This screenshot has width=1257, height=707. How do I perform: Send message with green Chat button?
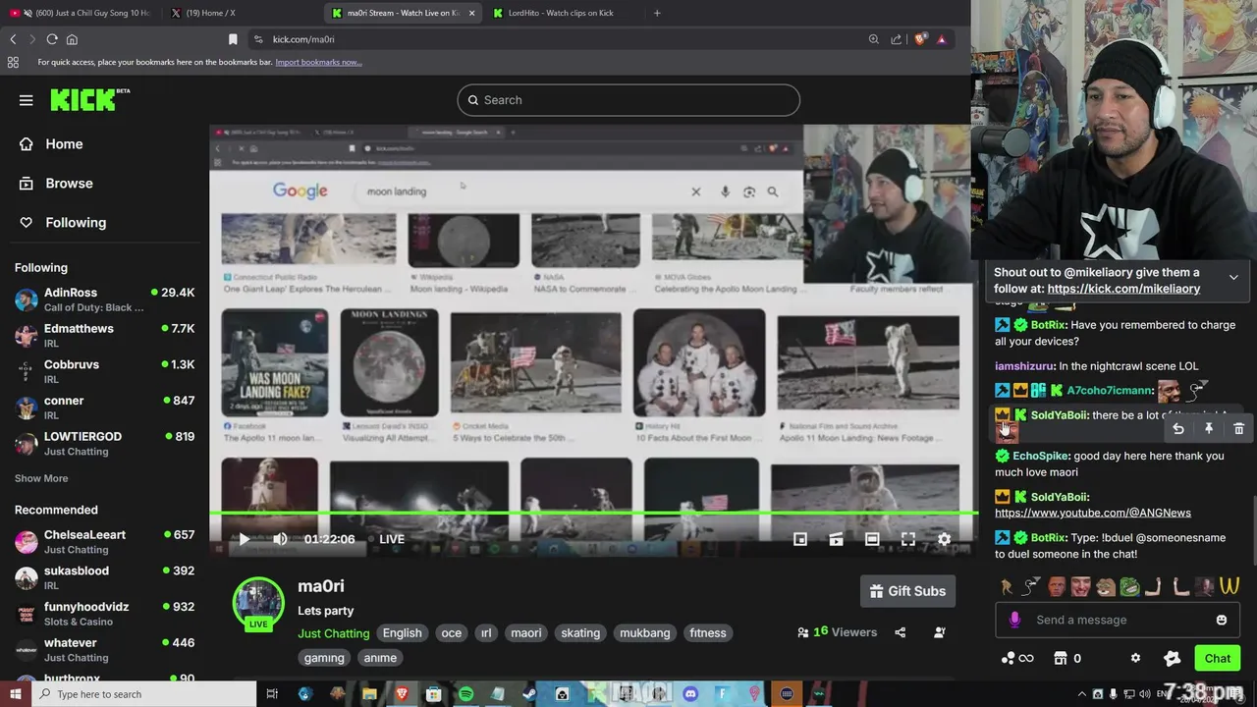click(x=1218, y=658)
